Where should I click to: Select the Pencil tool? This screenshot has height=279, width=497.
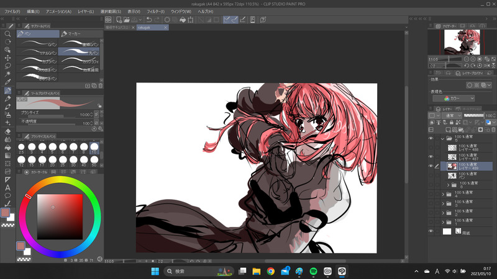(x=7, y=99)
